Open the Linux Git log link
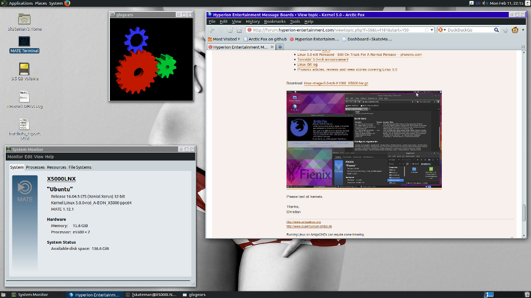Screen dimensions: 531x298 pos(307,65)
